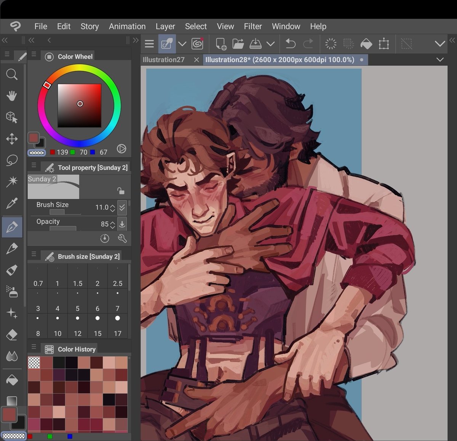Undo the last action
The image size is (457, 441).
[290, 44]
